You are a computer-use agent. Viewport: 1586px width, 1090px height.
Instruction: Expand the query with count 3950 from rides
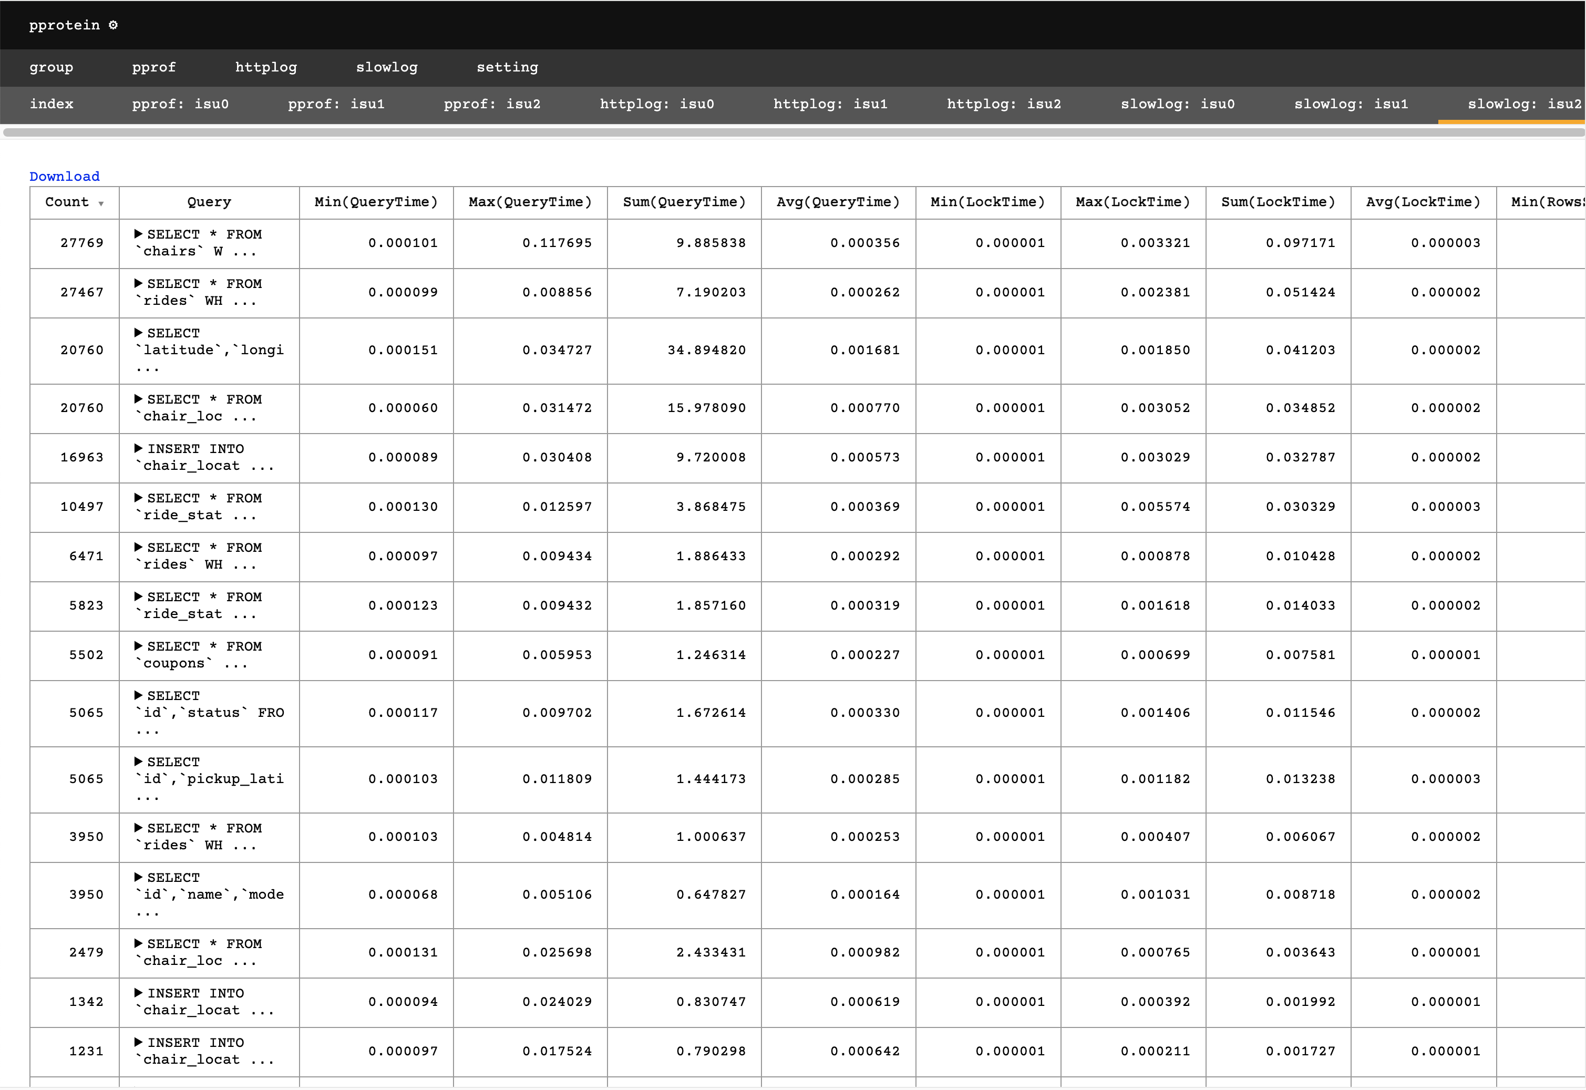click(x=139, y=828)
